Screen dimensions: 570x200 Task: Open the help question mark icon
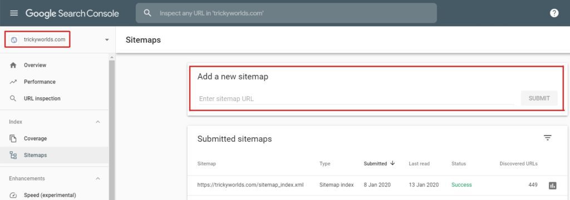pyautogui.click(x=554, y=13)
